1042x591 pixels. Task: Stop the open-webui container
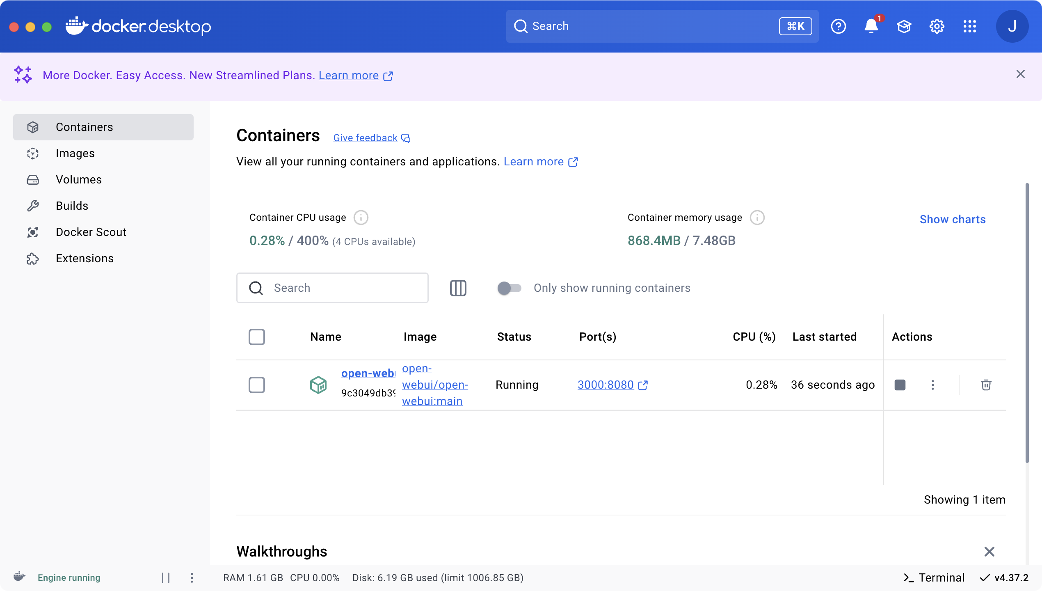(900, 385)
